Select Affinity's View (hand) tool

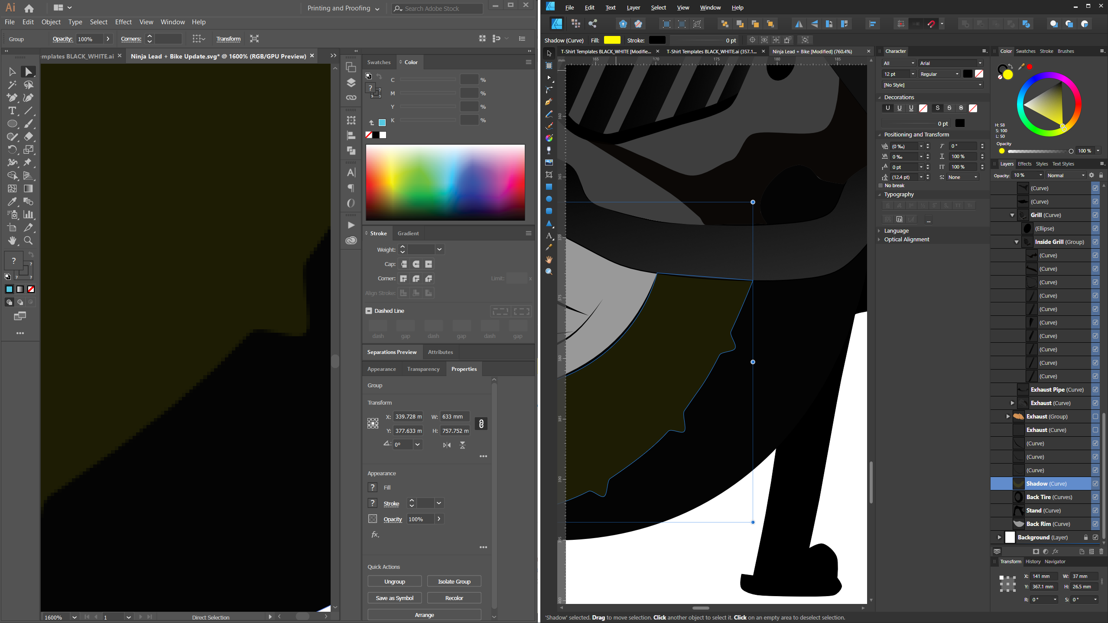click(x=549, y=260)
